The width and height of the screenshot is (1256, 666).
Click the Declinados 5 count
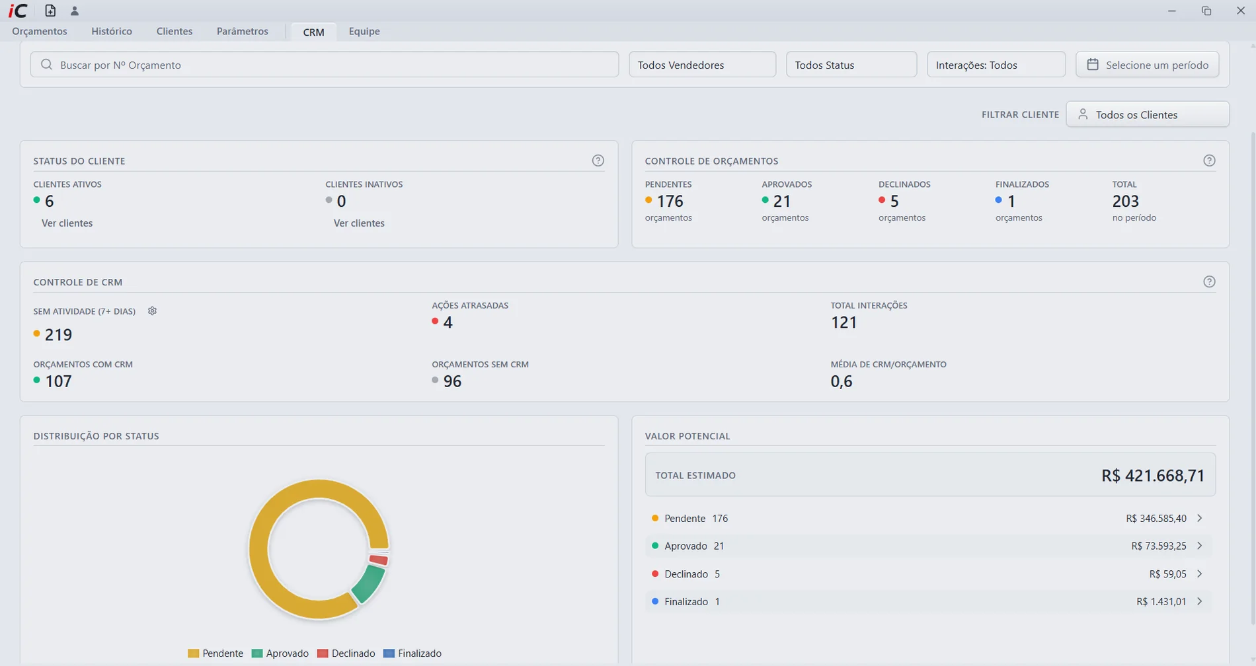tap(894, 202)
